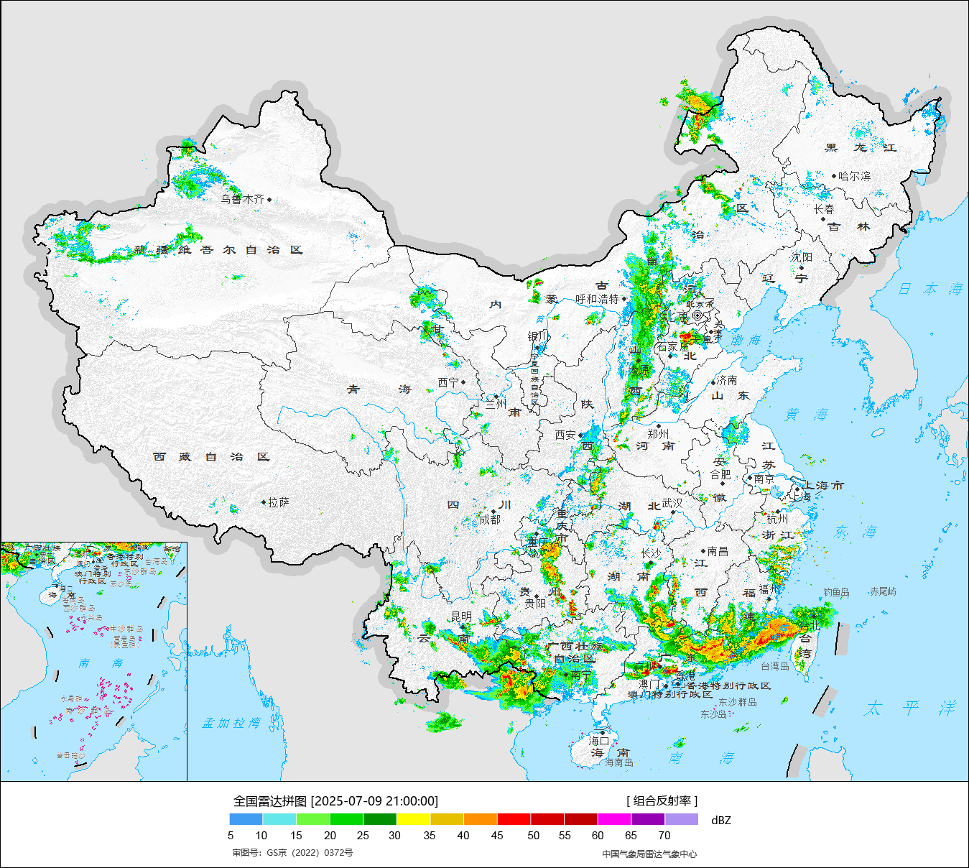Click the 组合反射率 product label
Image resolution: width=969 pixels, height=868 pixels.
click(x=662, y=801)
